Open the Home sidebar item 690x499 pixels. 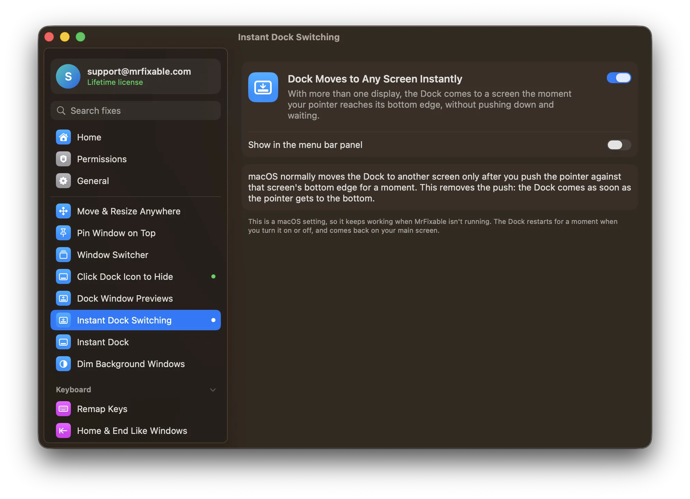click(x=136, y=137)
